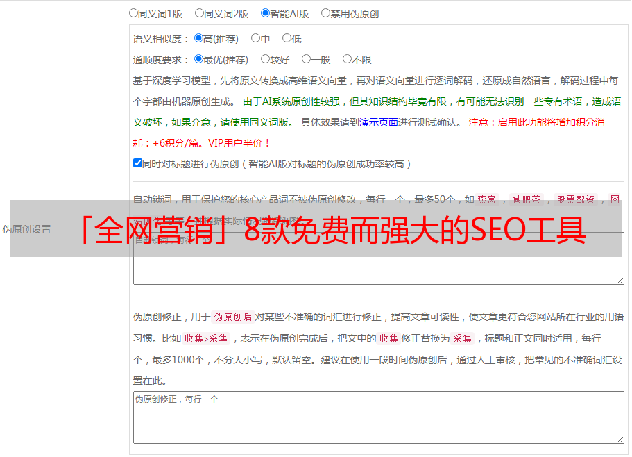Set 通顺度要求 to 较好
This screenshot has height=457, width=632.
coord(265,59)
